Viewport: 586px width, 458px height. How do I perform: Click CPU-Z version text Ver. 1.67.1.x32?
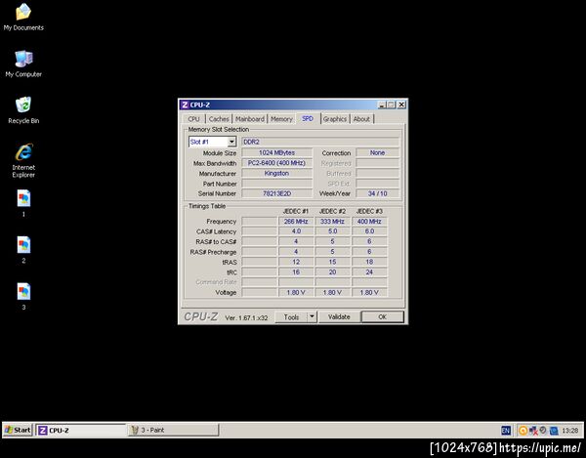(x=246, y=318)
